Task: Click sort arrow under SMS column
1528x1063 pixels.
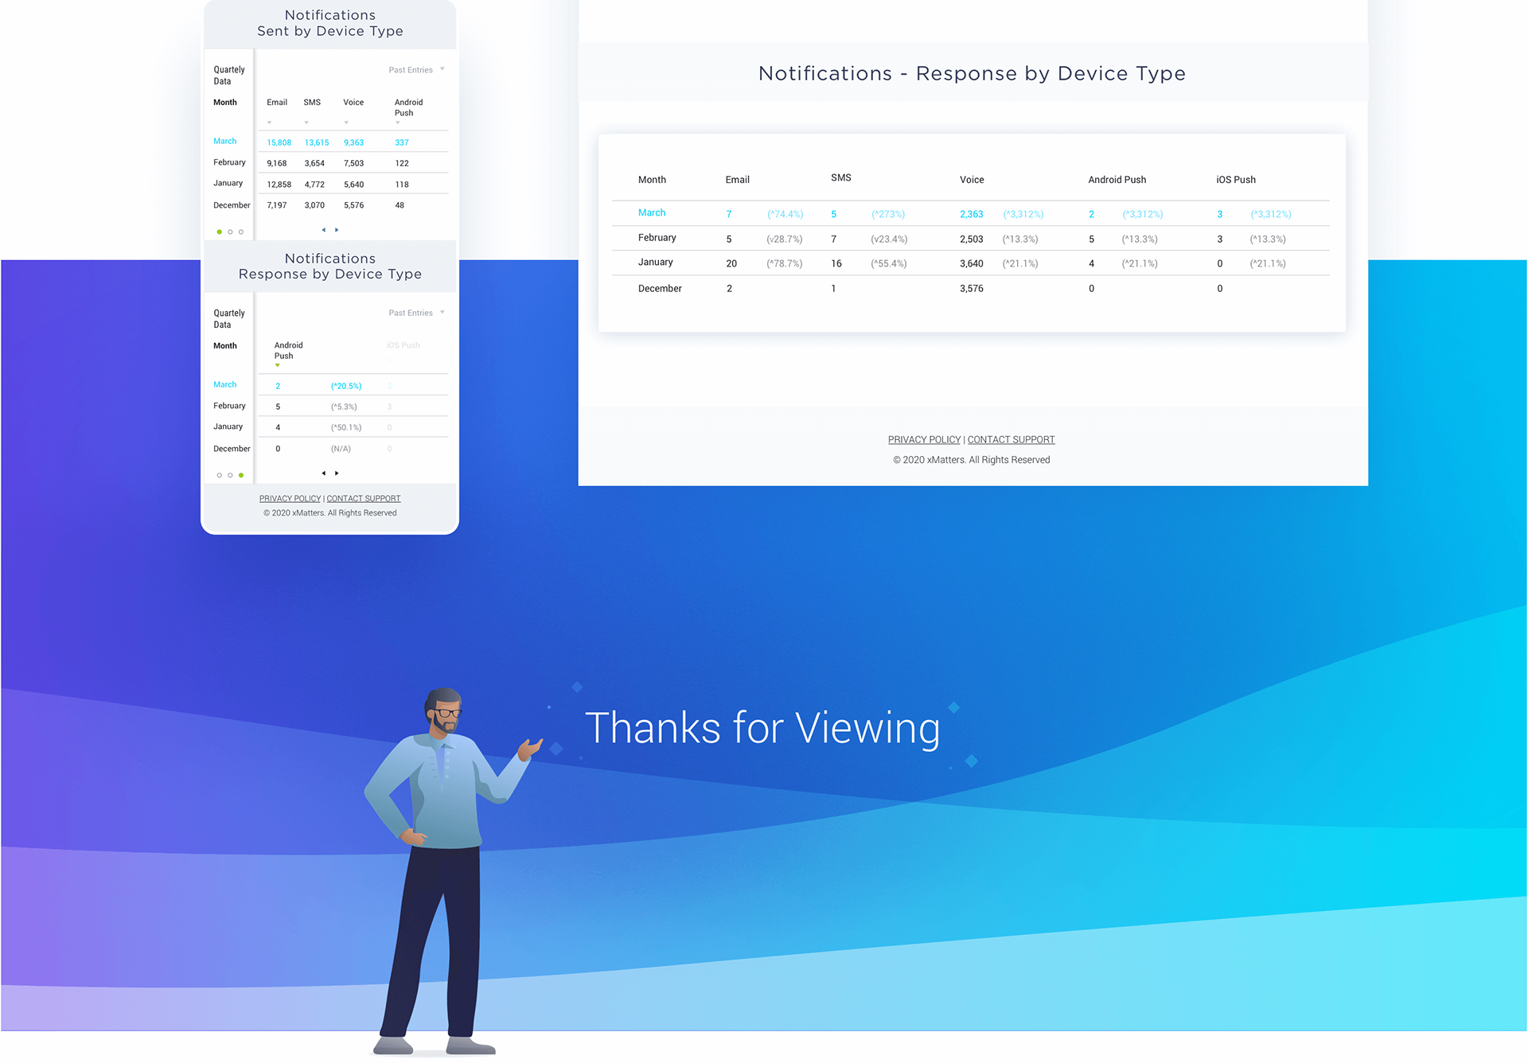Action: 306,123
